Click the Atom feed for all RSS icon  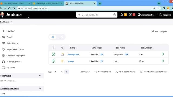pos(95,72)
